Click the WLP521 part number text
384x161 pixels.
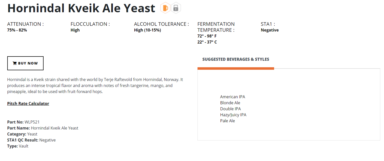pos(32,122)
